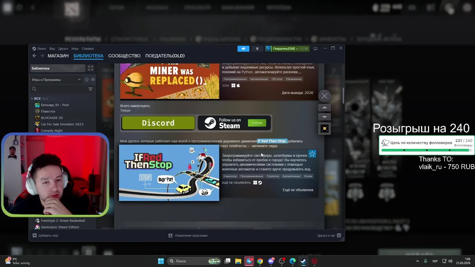Switch to the МАГАЗИН tab
Image resolution: width=475 pixels, height=267 pixels.
(58, 56)
